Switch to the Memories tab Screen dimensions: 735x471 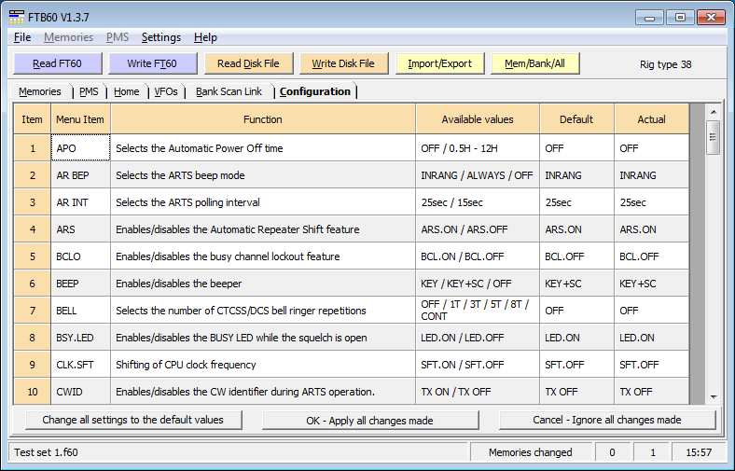click(40, 91)
